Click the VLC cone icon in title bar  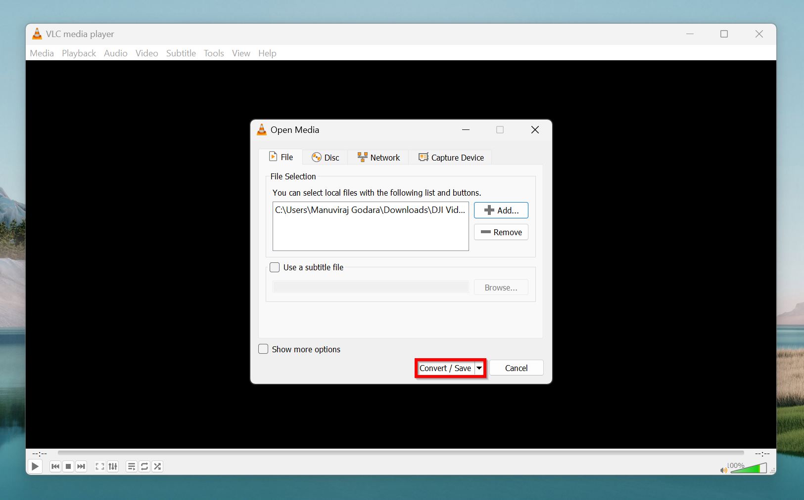click(x=37, y=34)
